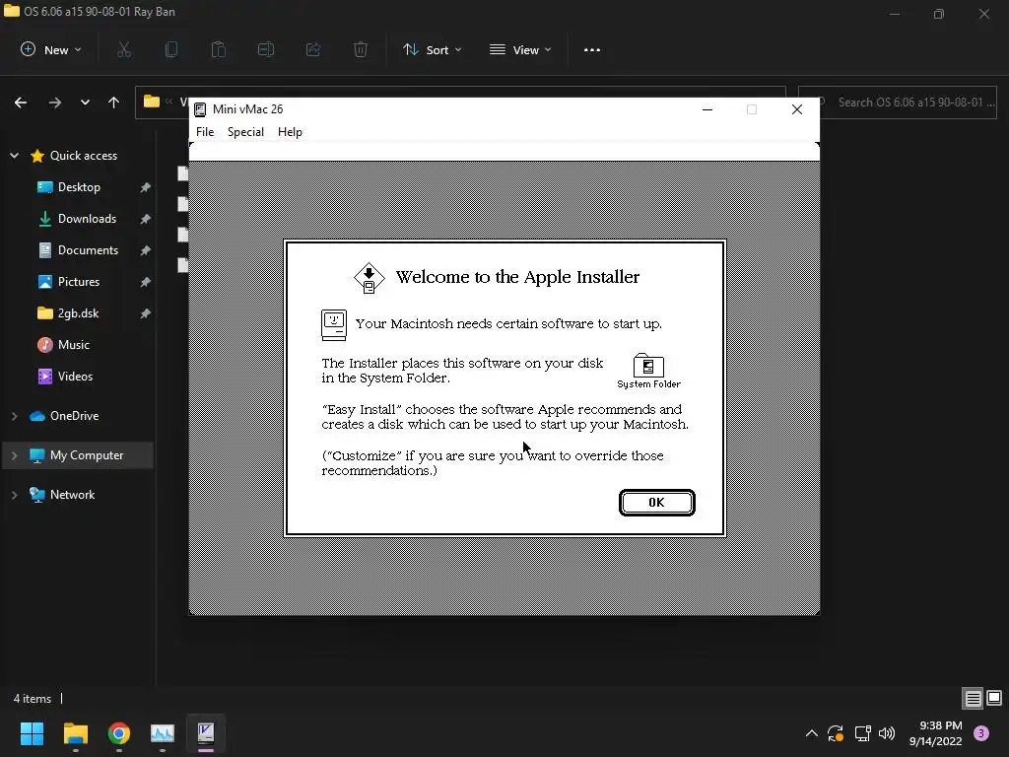Go forward with the Explorer forward arrow
This screenshot has height=757, width=1009.
pos(55,103)
